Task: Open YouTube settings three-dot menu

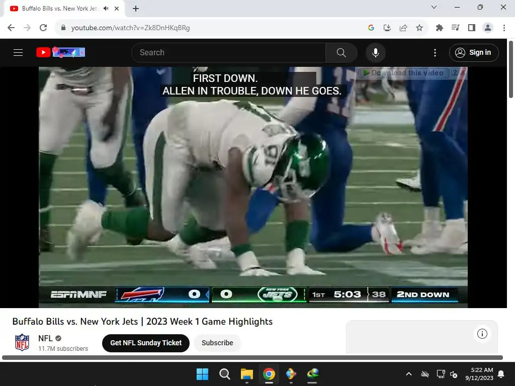Action: coord(435,52)
